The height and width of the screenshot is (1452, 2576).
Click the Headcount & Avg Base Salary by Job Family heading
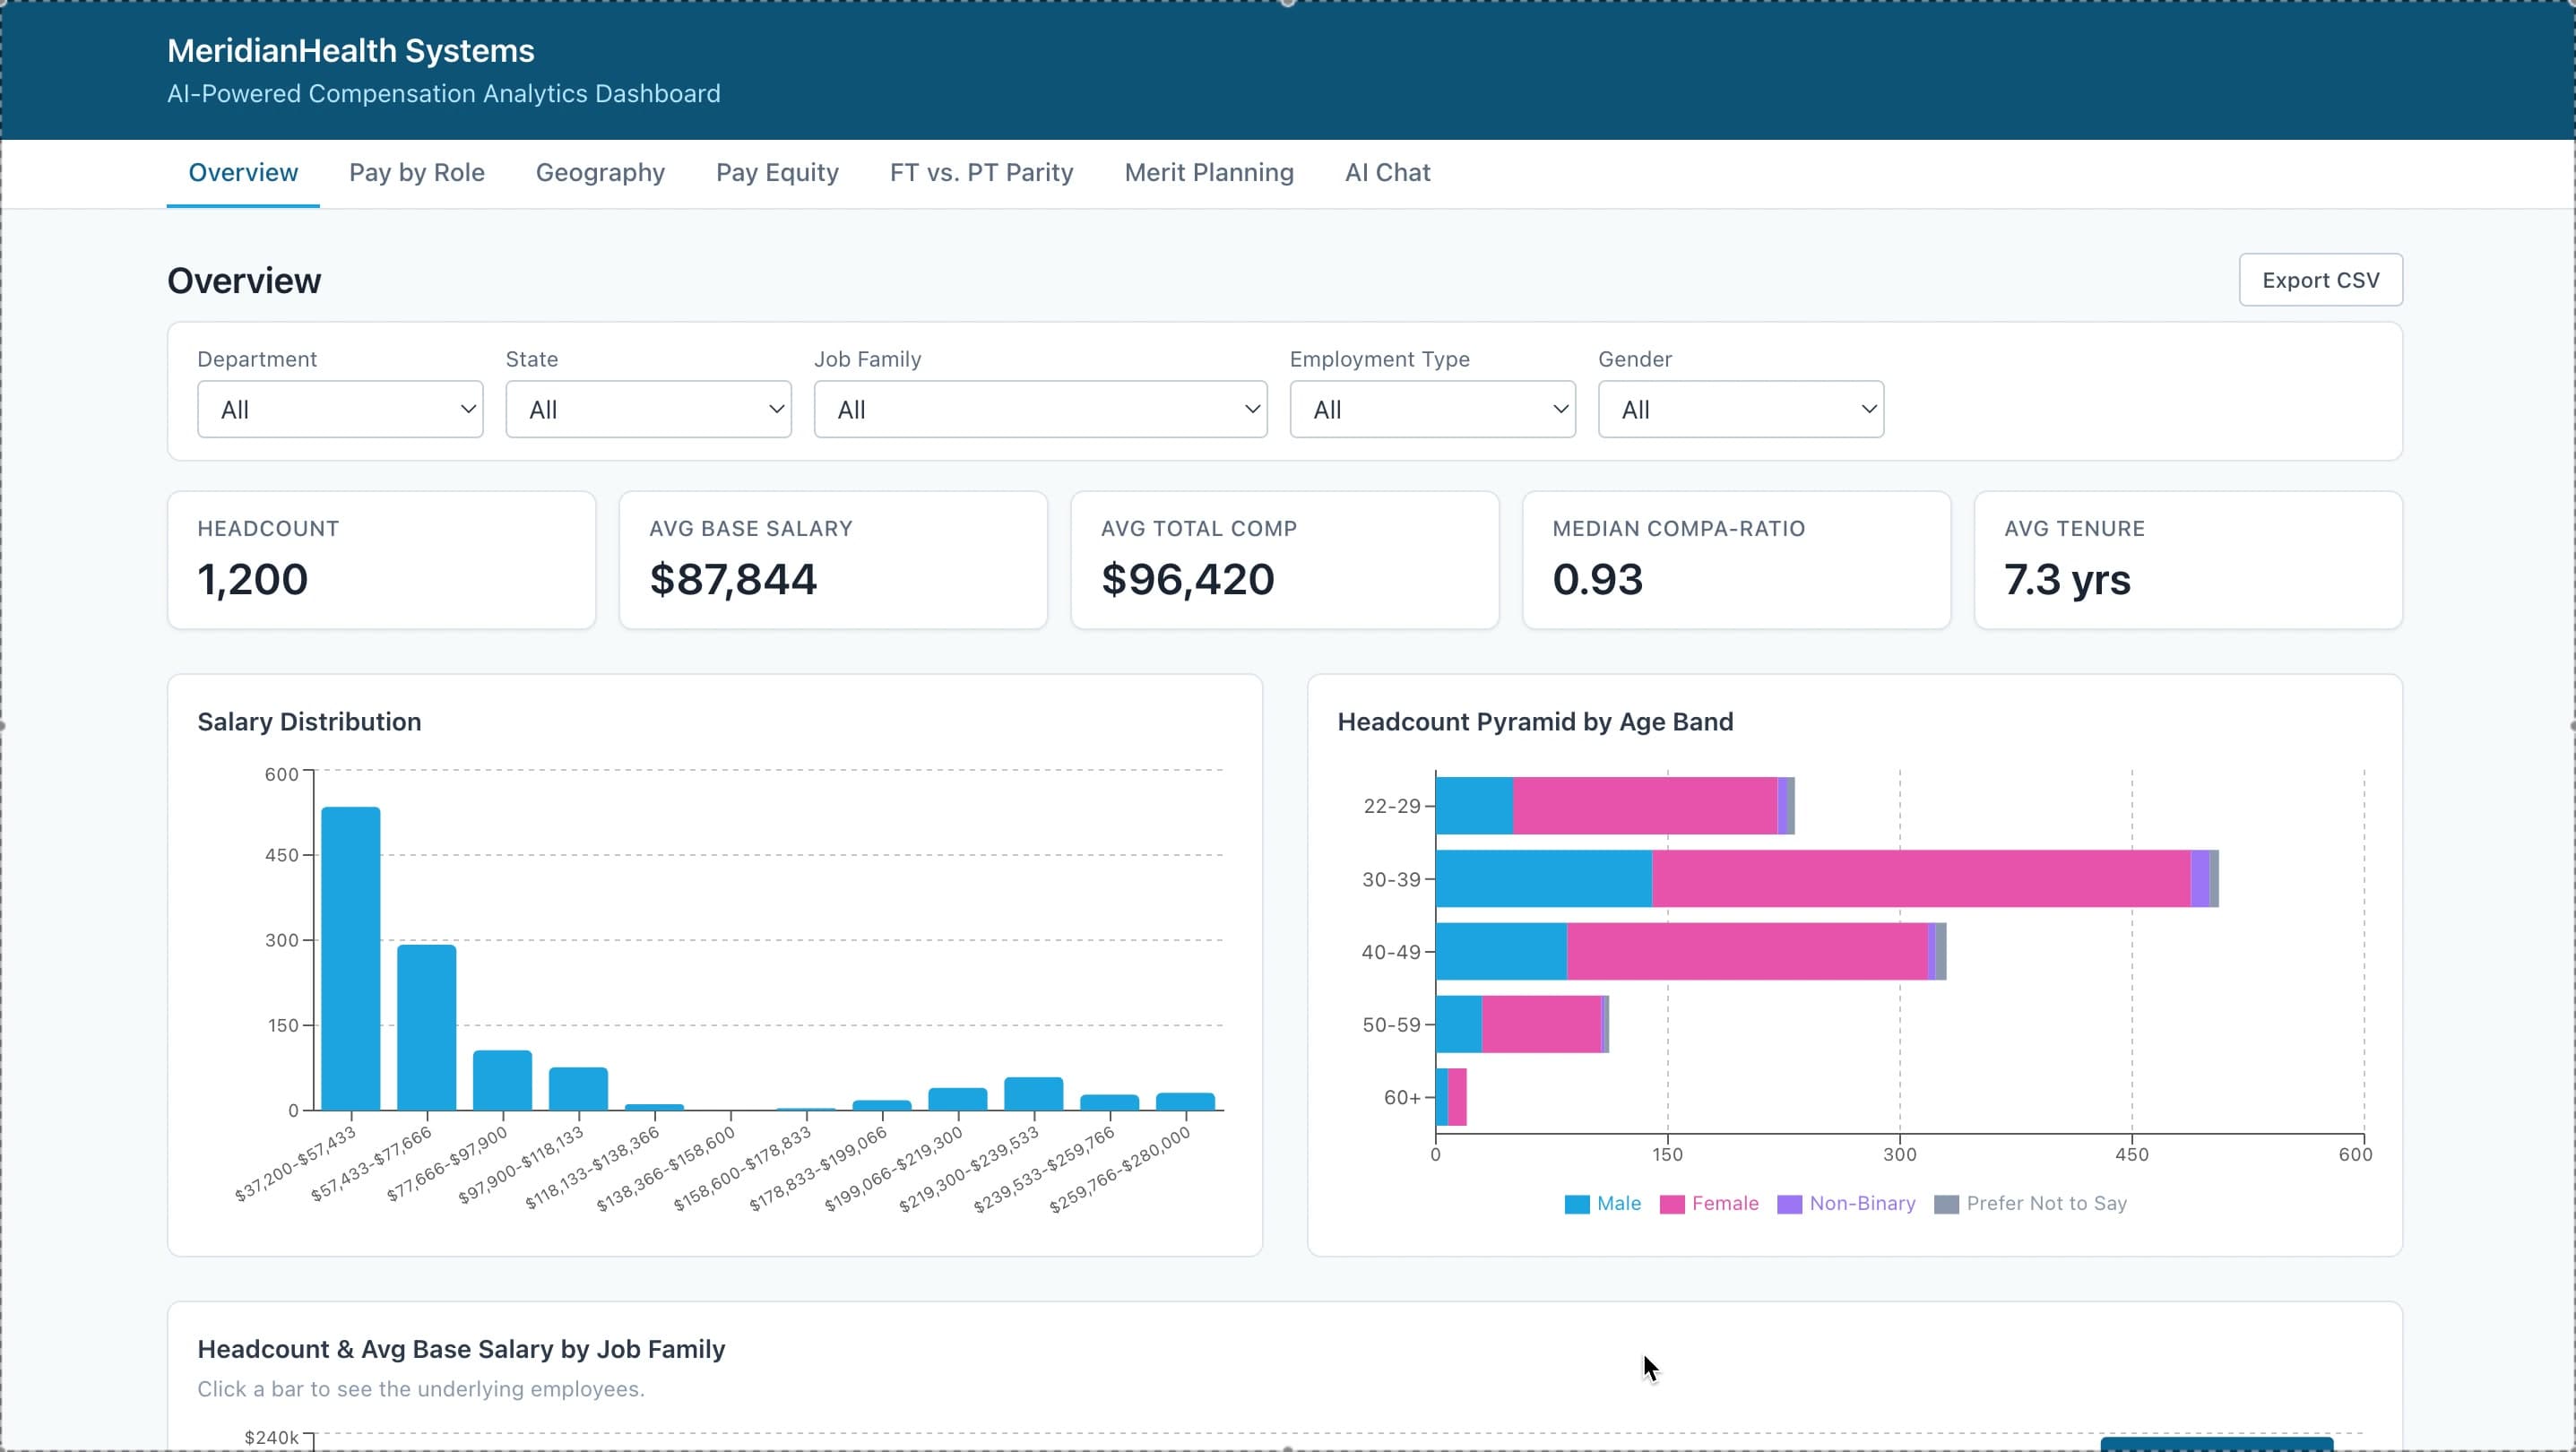coord(461,1350)
